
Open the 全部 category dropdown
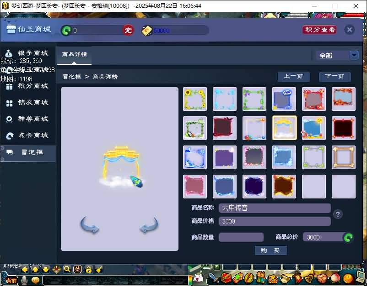pos(354,55)
